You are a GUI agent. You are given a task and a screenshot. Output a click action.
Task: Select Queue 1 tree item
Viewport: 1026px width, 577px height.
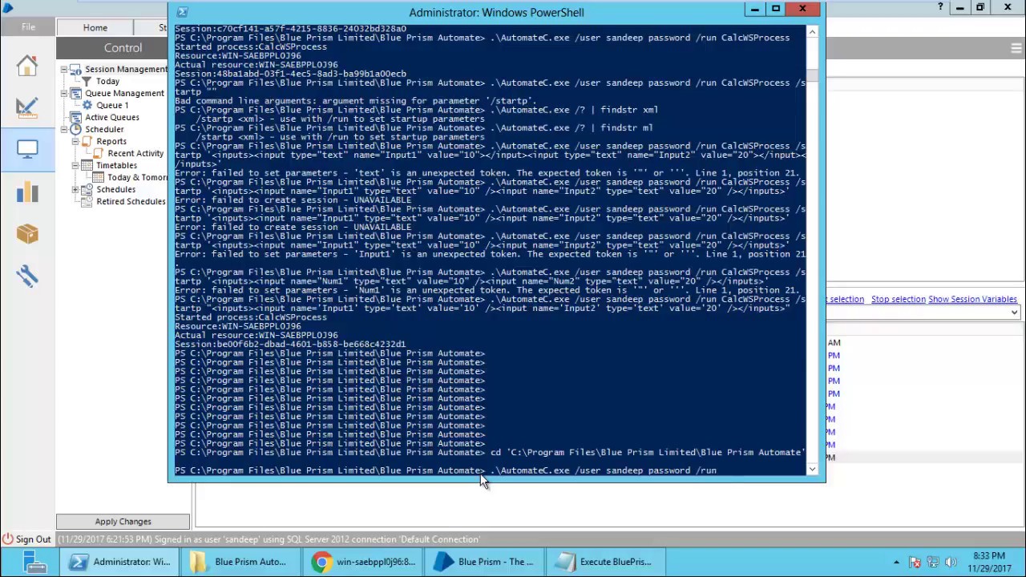click(x=112, y=105)
